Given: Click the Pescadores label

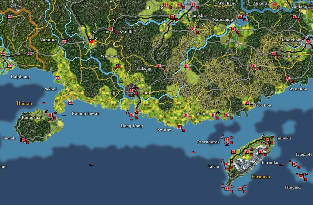Looking at the screenshot, I should coord(208,142).
